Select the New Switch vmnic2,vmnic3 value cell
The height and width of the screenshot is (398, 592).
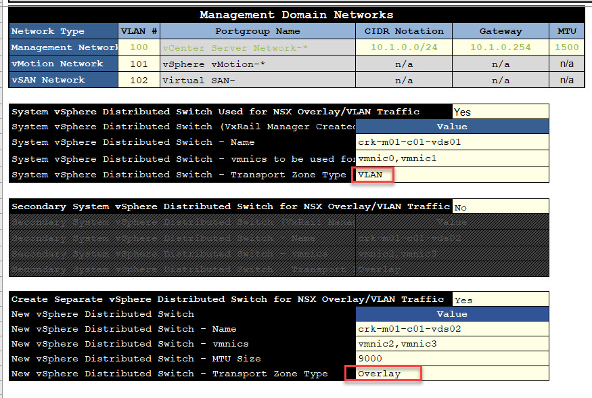(x=451, y=344)
